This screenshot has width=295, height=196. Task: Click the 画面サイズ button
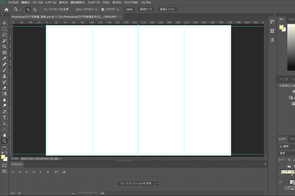[146, 9]
